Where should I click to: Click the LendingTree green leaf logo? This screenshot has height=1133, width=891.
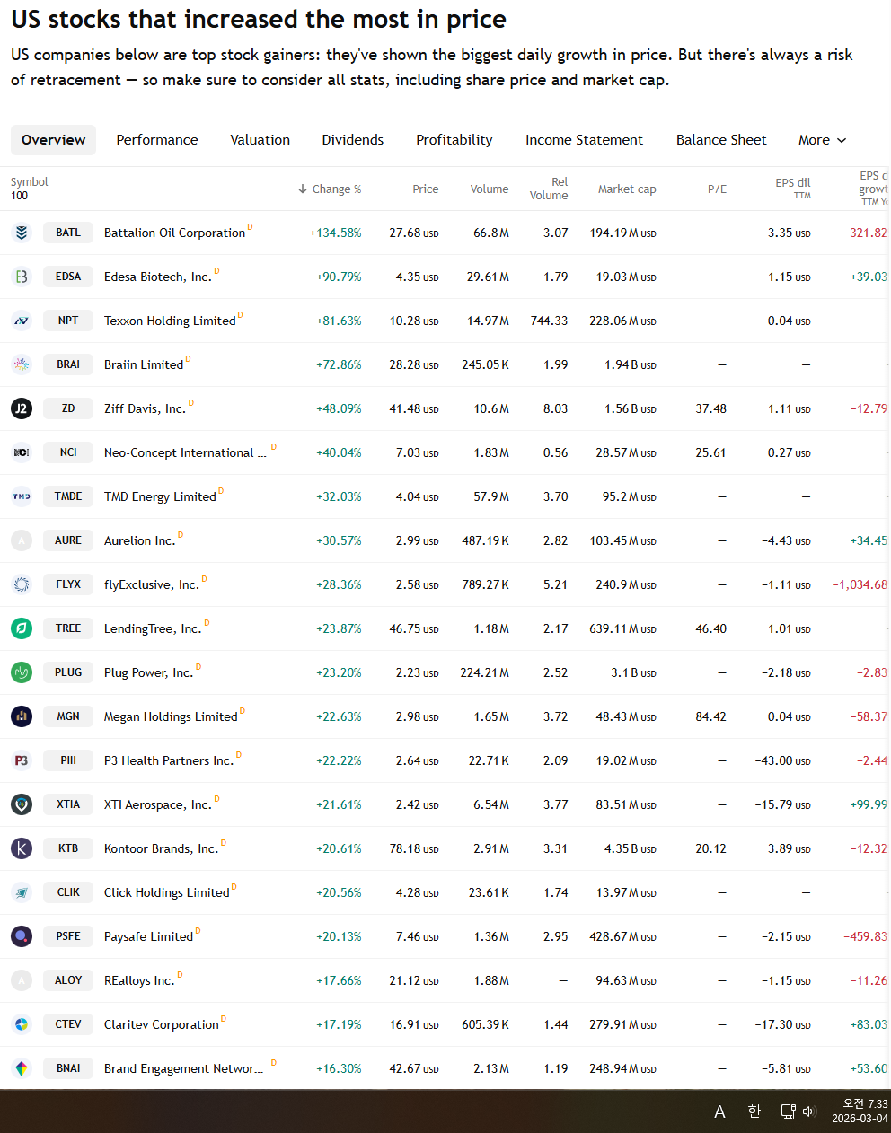(x=22, y=628)
